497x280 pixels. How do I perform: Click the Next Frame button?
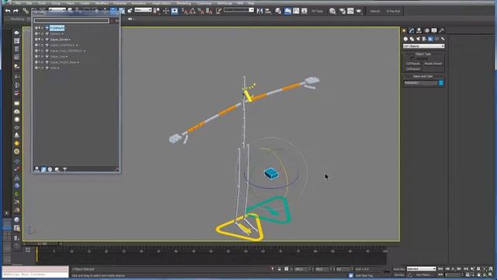point(460,269)
